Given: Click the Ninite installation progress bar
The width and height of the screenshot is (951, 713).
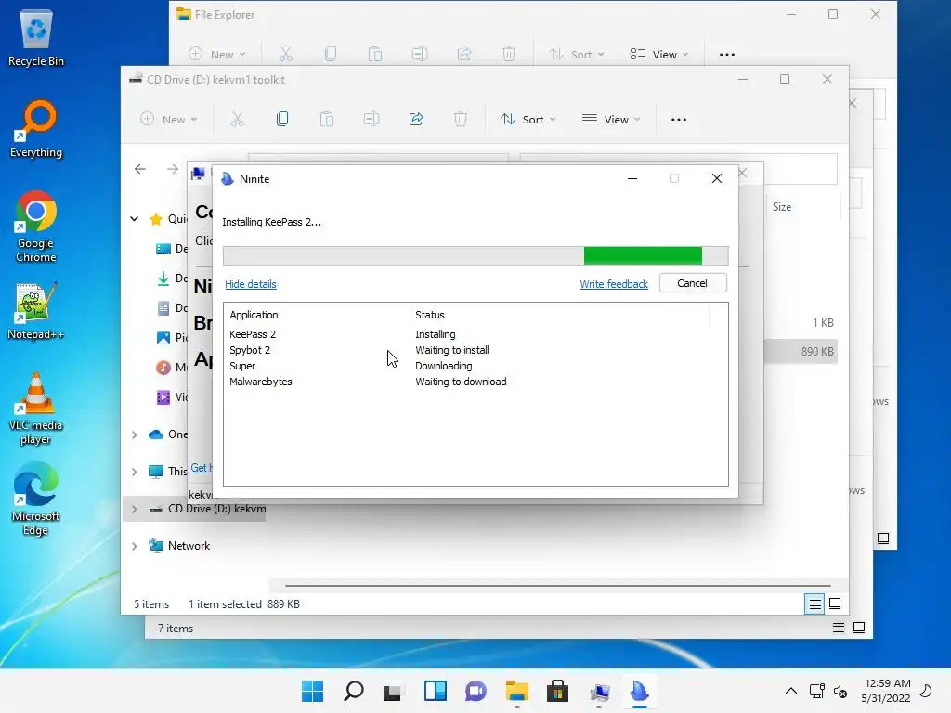Looking at the screenshot, I should 475,255.
